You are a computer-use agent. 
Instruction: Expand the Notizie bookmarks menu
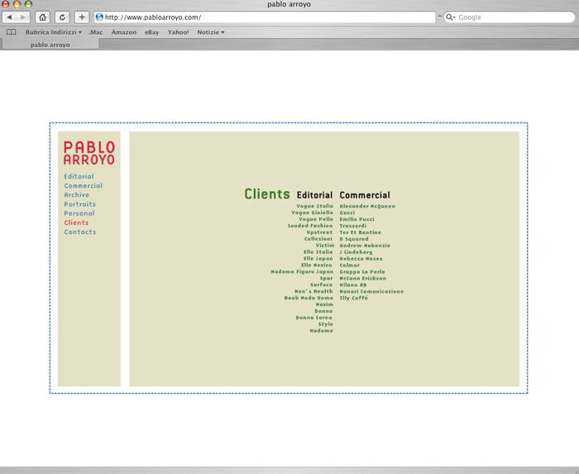[211, 32]
